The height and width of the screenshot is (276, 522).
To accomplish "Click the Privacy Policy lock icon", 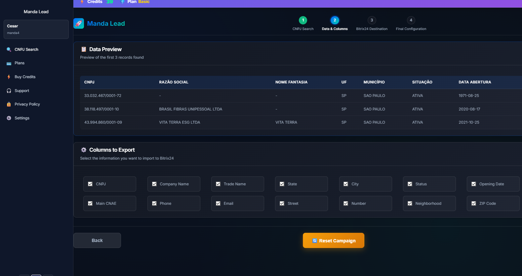I will click(x=9, y=104).
